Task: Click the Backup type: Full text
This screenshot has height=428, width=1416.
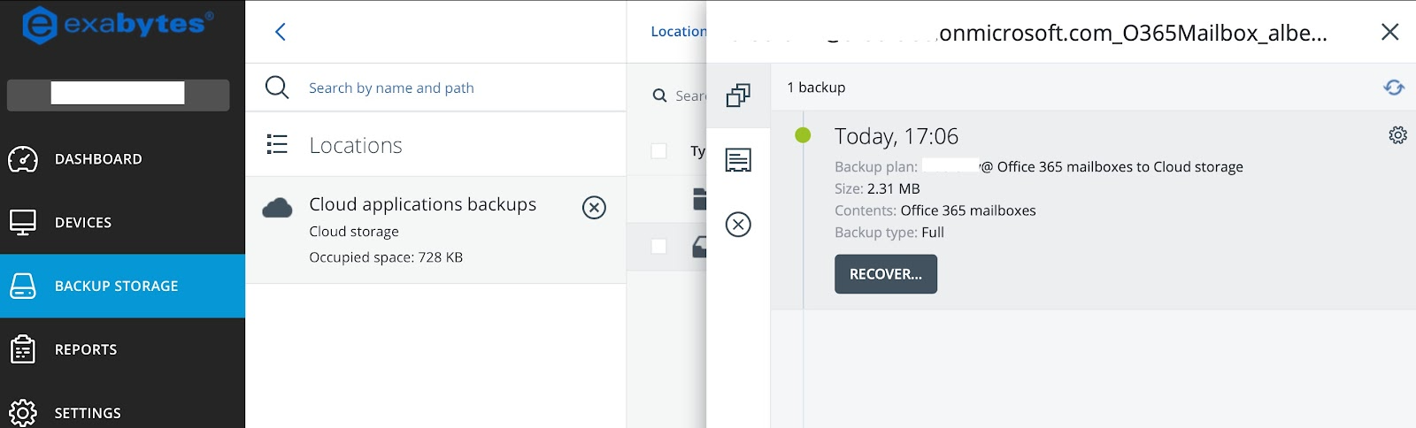Action: [889, 233]
